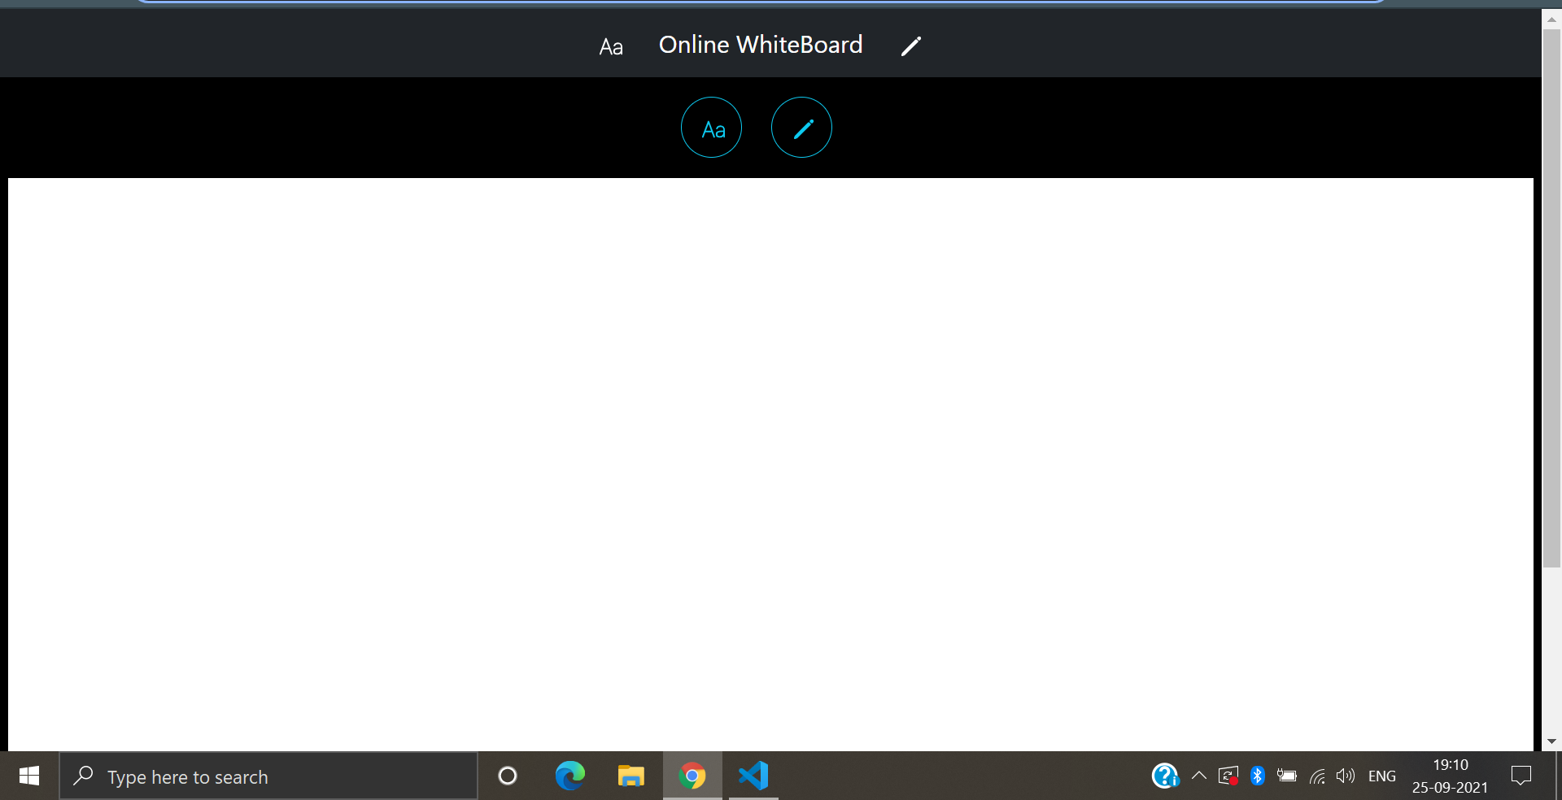Select the Aa text tool in the toolbar

[710, 127]
